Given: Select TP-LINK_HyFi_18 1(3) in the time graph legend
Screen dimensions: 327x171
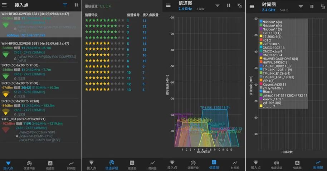Looking at the screenshot, I should click(278, 77).
